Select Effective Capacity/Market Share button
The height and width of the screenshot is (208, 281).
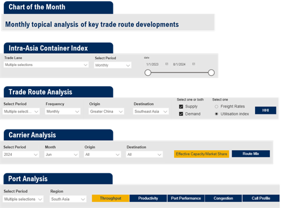(202, 154)
